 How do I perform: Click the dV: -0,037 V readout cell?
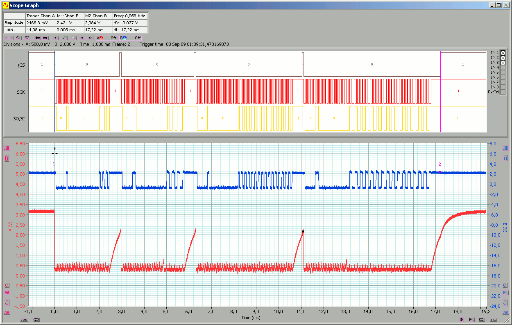click(x=130, y=23)
